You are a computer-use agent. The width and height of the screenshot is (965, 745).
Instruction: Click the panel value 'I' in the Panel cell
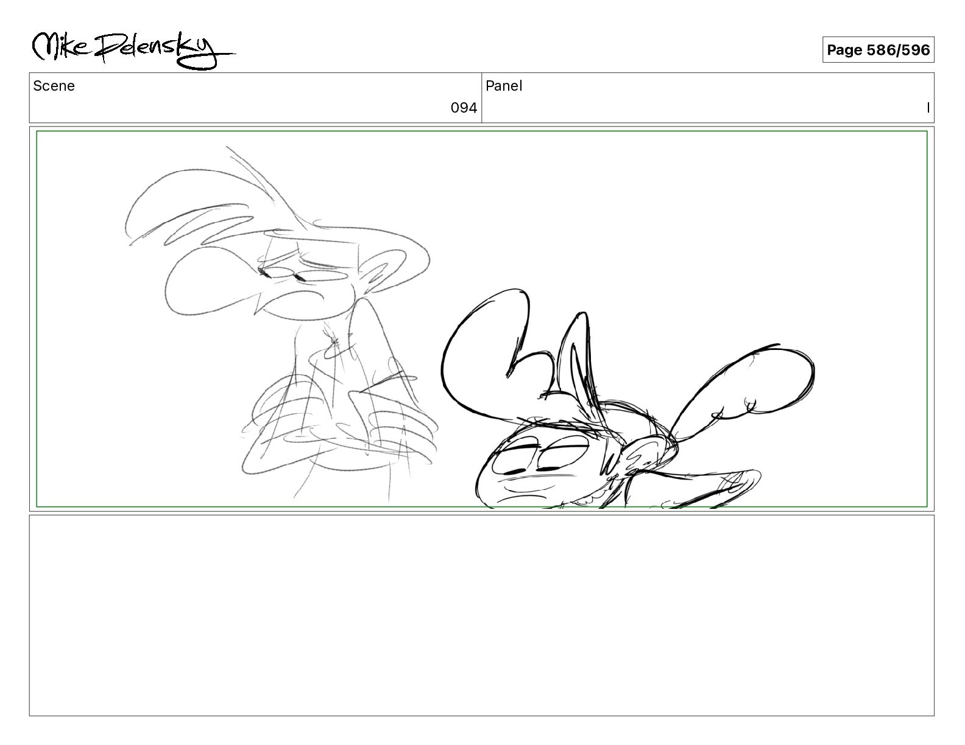tap(928, 108)
